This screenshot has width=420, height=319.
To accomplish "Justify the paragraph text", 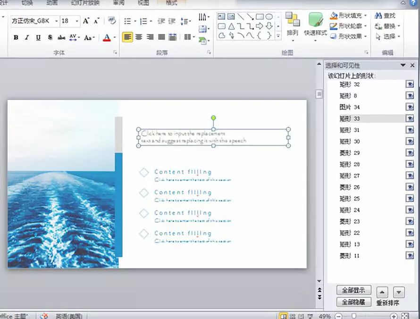I will point(161,37).
